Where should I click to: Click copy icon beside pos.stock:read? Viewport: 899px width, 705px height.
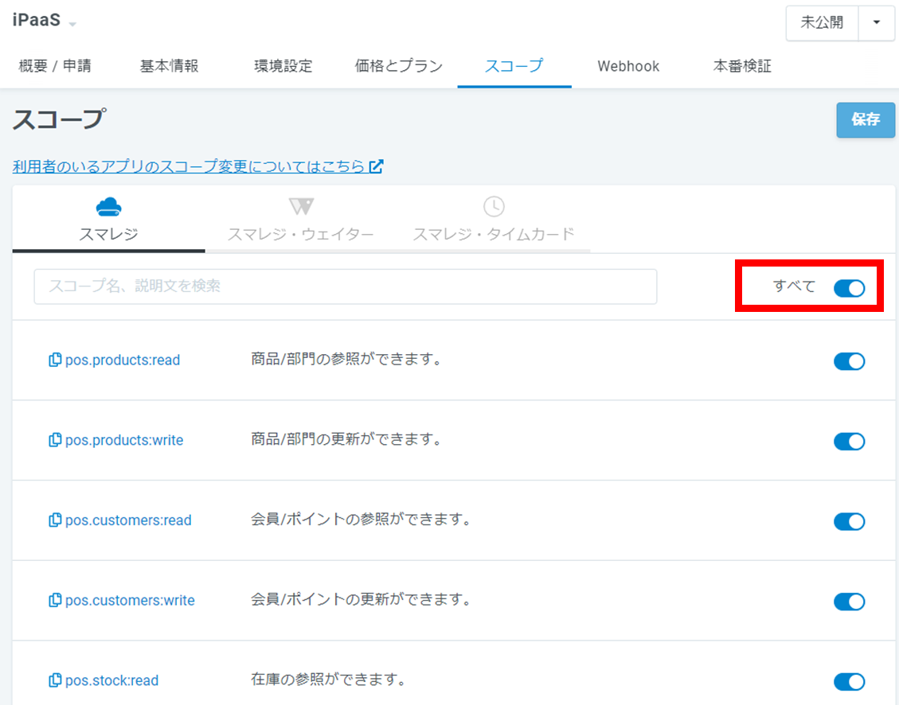pos(55,680)
